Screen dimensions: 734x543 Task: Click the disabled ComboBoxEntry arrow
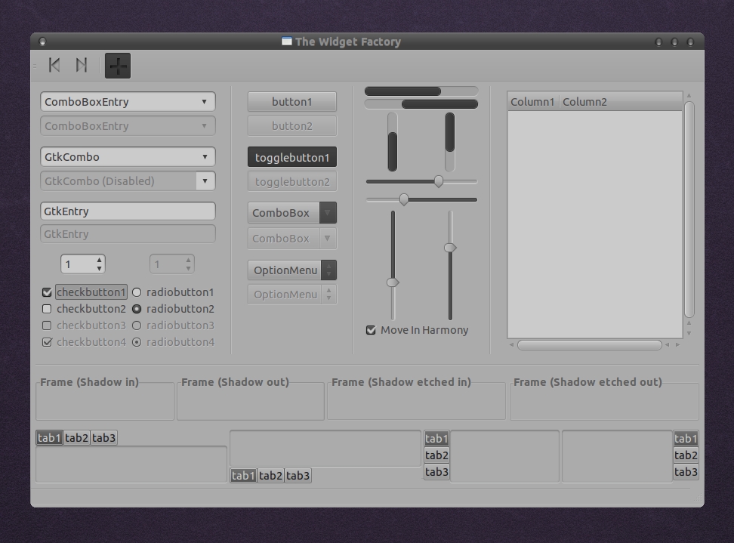click(204, 126)
